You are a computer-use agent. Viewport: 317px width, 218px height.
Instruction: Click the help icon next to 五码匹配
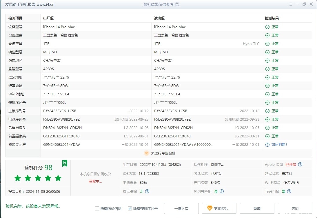tap(289, 191)
